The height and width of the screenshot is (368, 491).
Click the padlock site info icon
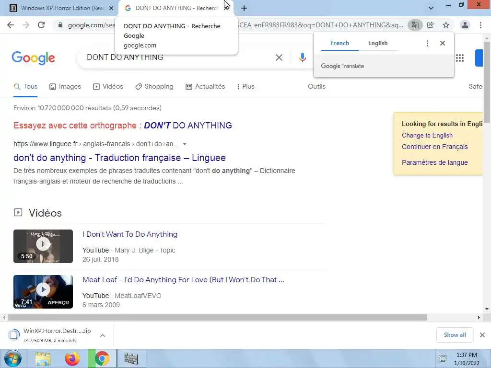(x=60, y=25)
